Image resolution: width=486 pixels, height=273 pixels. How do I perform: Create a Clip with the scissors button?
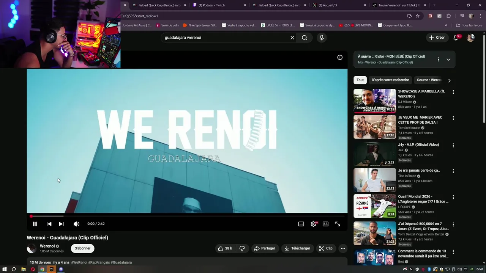click(326, 248)
